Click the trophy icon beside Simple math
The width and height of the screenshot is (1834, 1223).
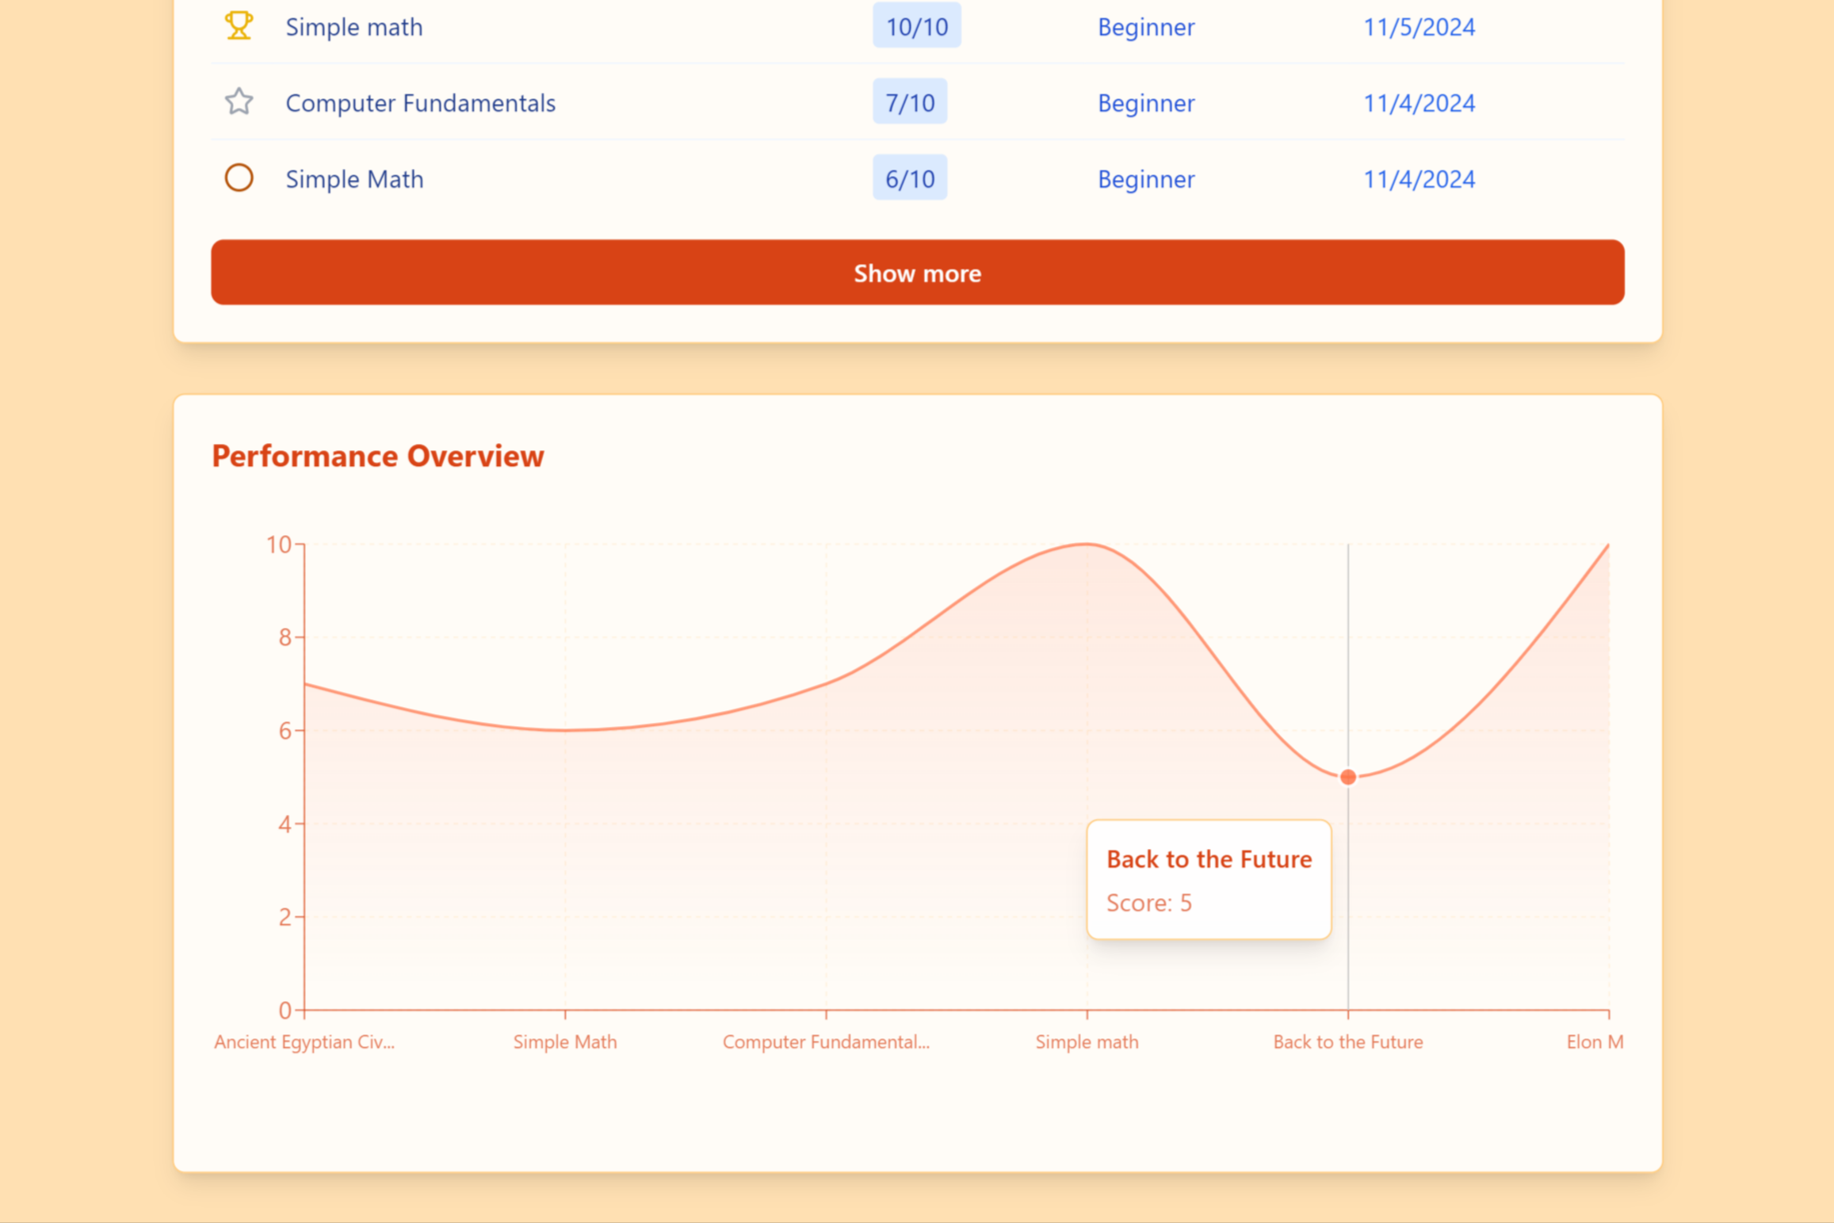pyautogui.click(x=239, y=25)
